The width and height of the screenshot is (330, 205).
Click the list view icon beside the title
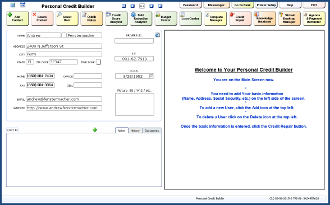(22, 5)
